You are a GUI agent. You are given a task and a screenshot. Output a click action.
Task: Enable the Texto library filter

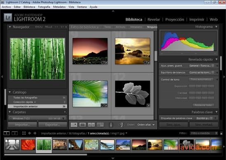pos(107,27)
